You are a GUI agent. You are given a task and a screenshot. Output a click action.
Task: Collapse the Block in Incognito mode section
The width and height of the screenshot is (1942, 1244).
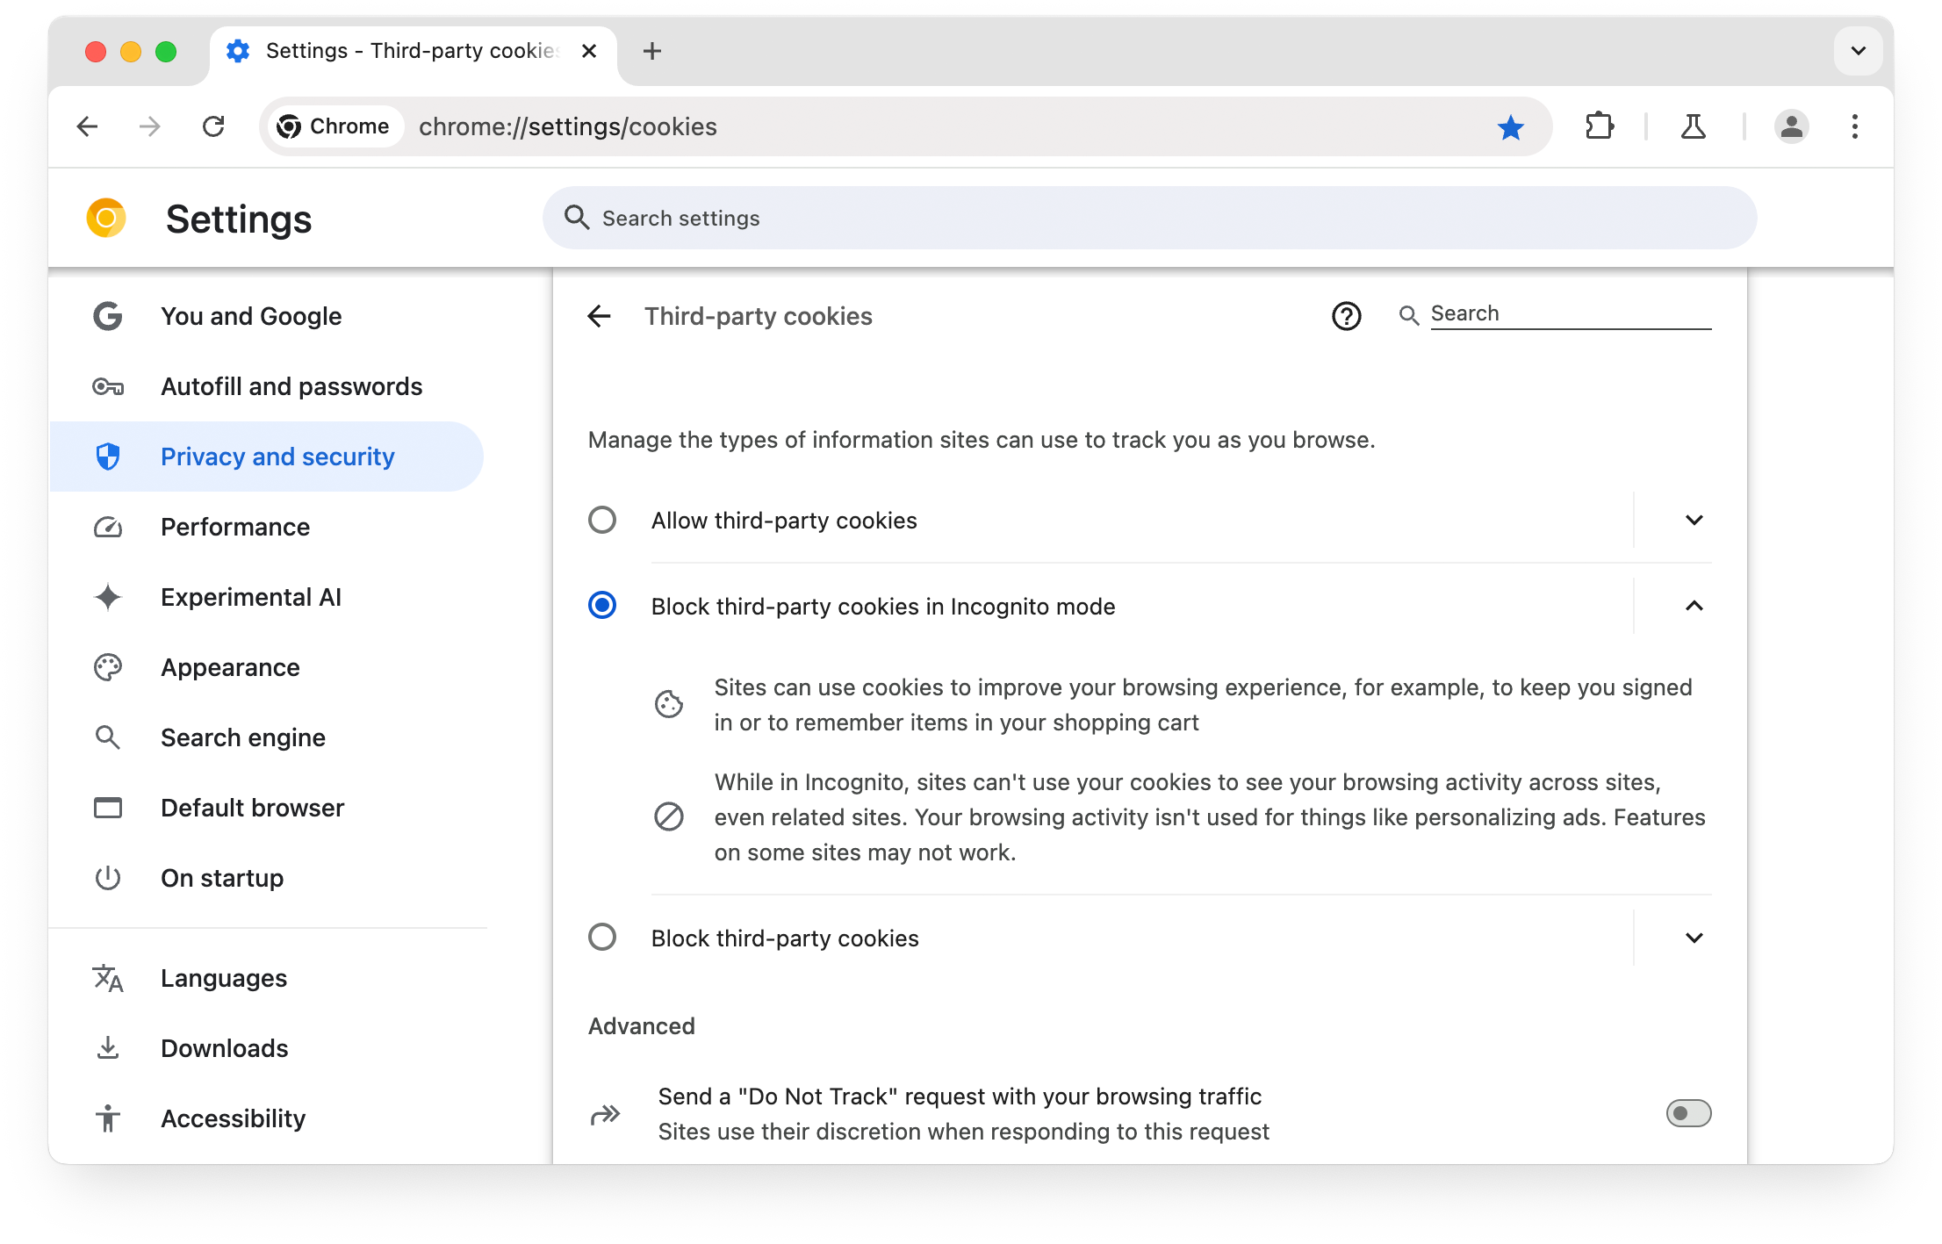point(1693,606)
